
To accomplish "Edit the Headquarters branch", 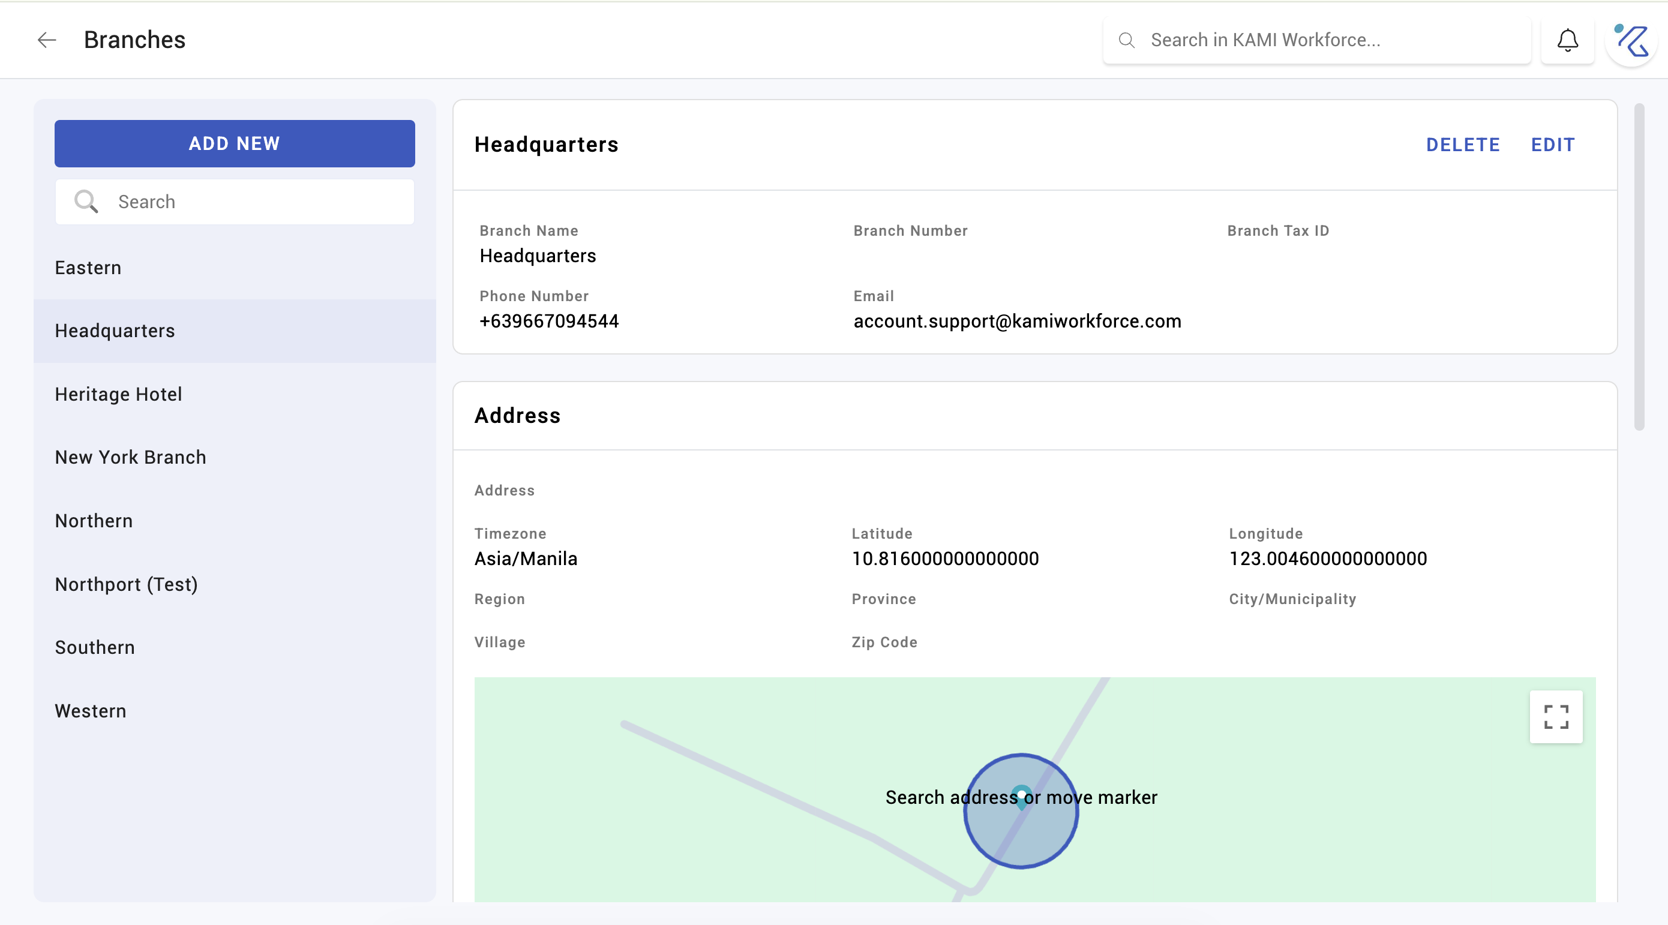I will tap(1553, 145).
